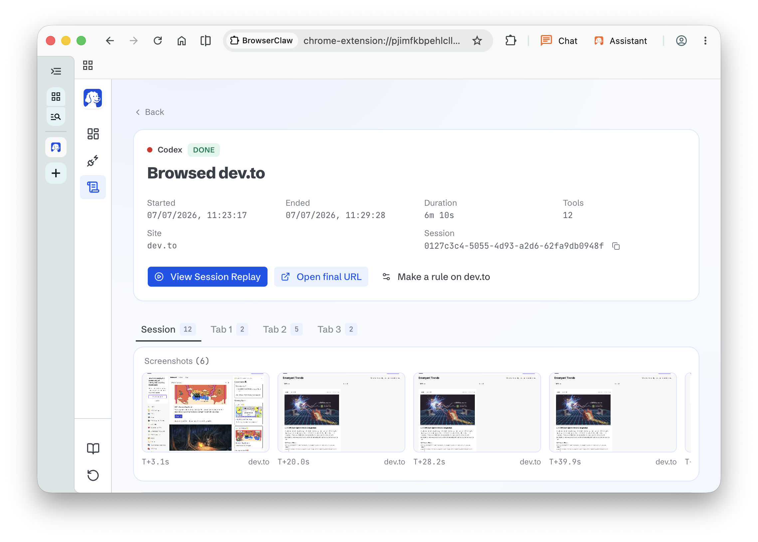Click the browser forward arrow
The image size is (758, 542).
point(134,41)
